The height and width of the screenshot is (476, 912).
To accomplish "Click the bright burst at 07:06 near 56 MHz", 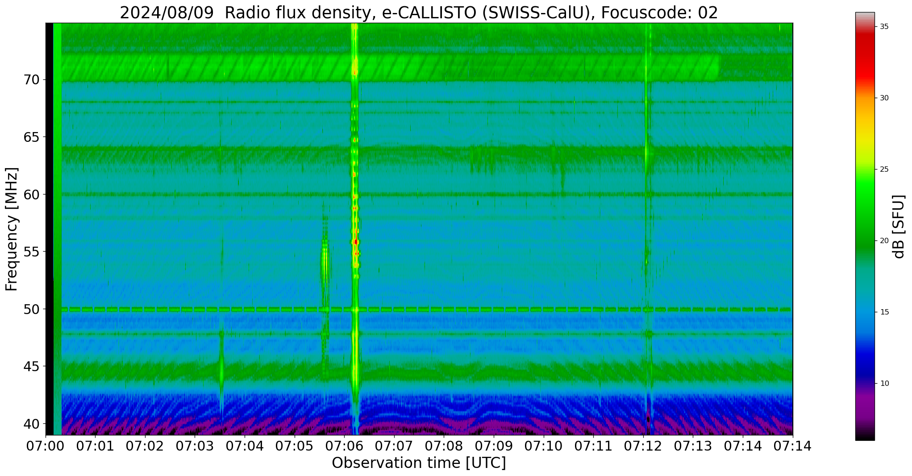I will [x=356, y=242].
